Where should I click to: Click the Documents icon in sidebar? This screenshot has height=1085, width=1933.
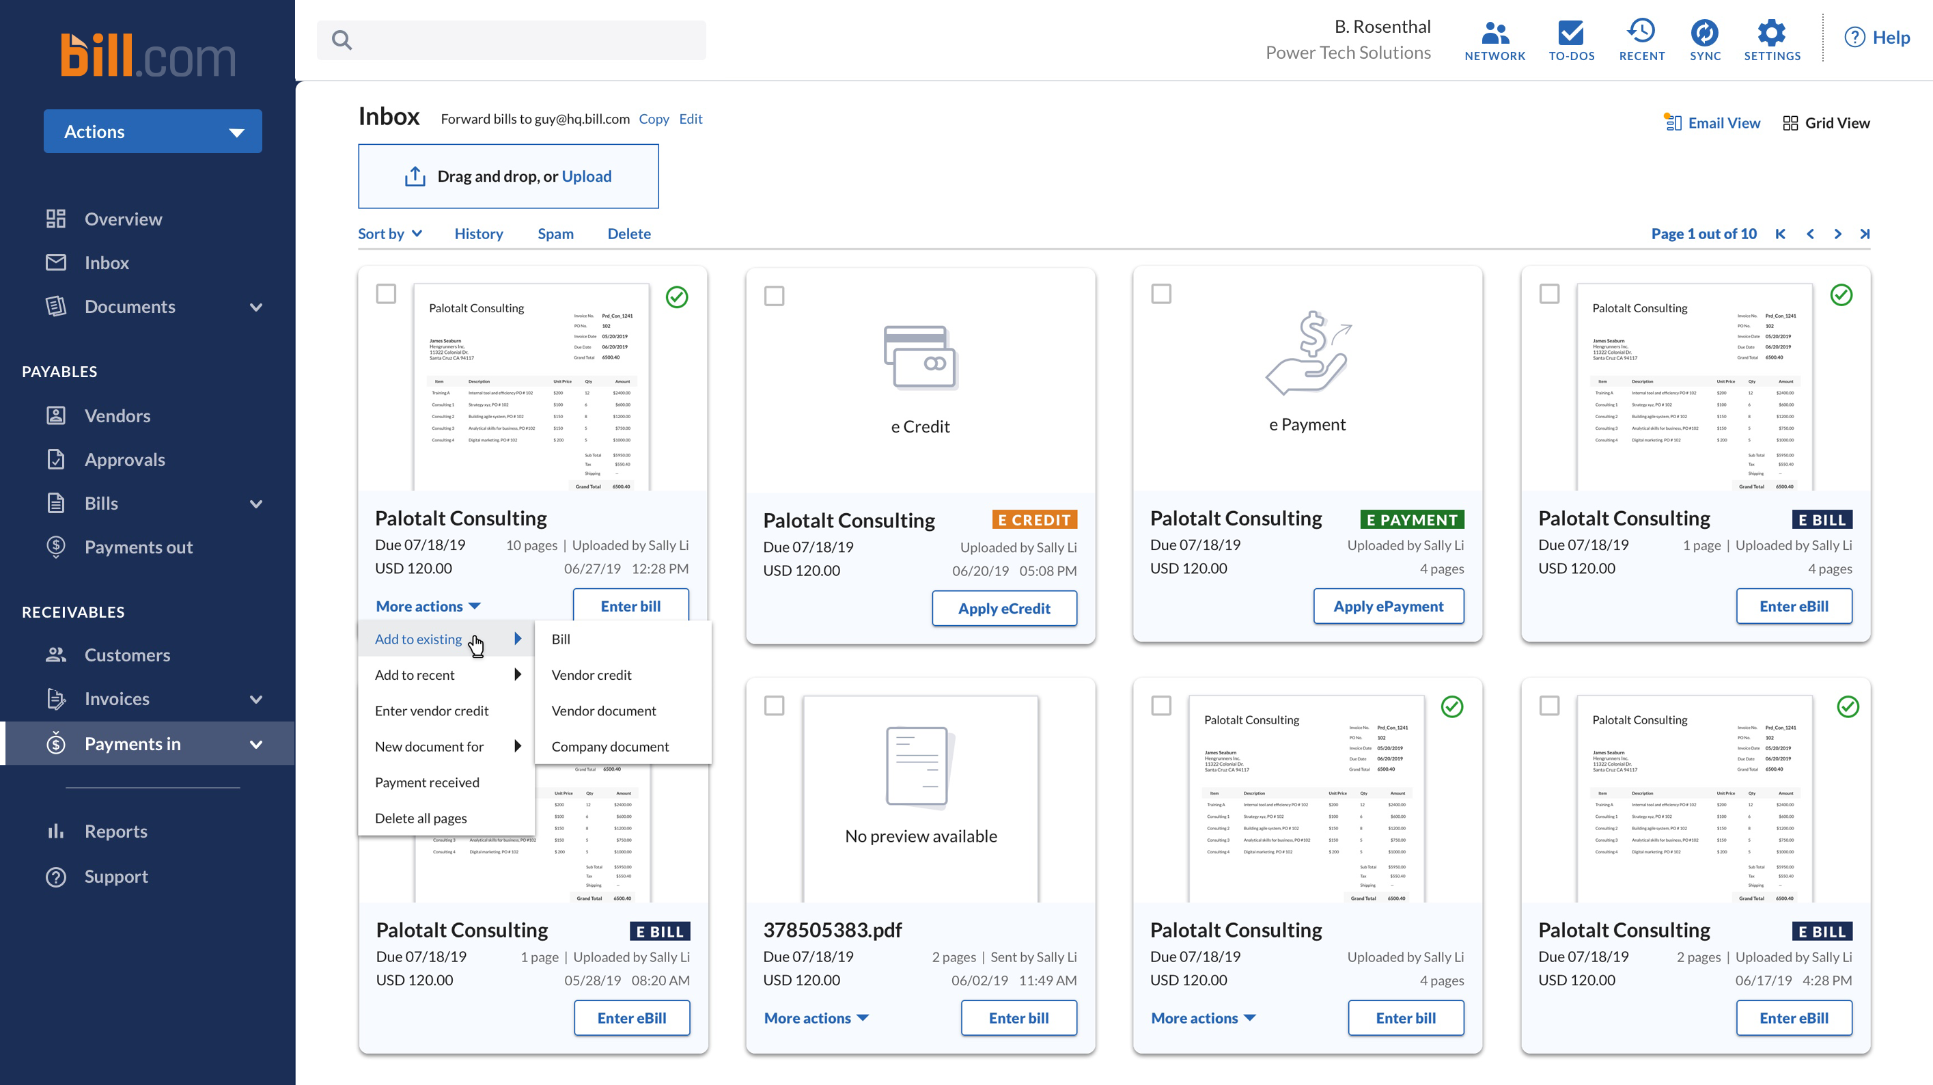click(55, 306)
